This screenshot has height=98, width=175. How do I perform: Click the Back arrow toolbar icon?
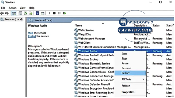[2, 13]
